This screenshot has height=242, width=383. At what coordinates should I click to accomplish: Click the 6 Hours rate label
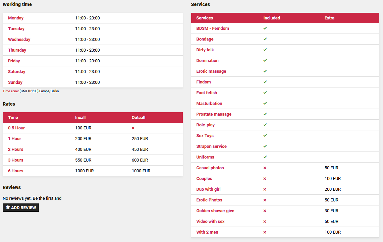16,171
